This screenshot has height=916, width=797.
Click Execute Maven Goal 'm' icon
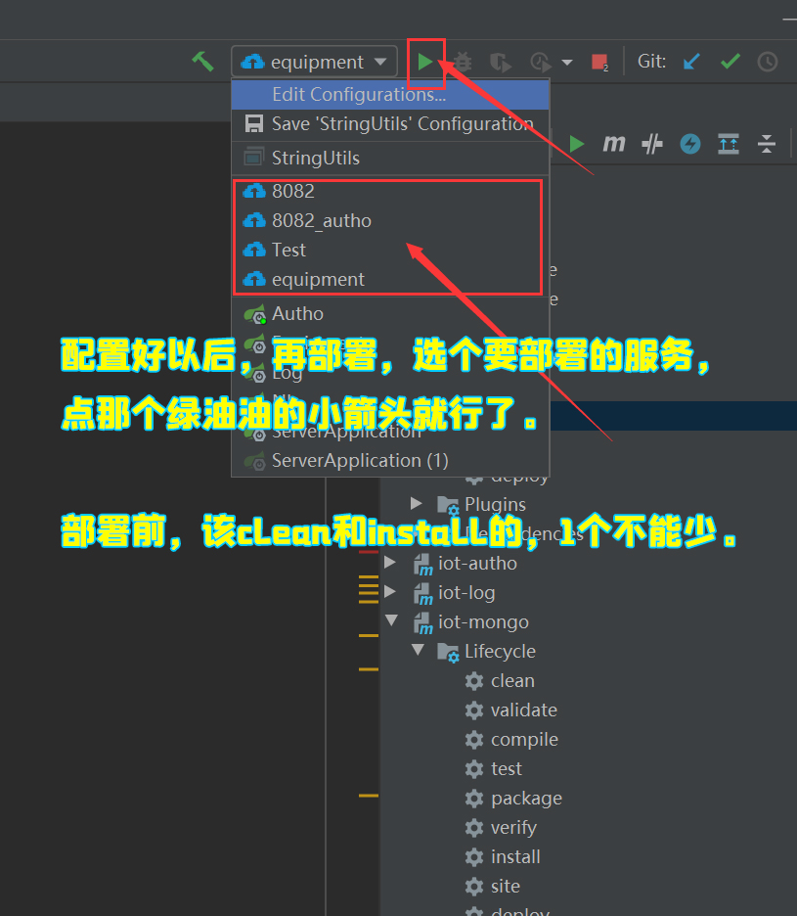click(x=614, y=144)
